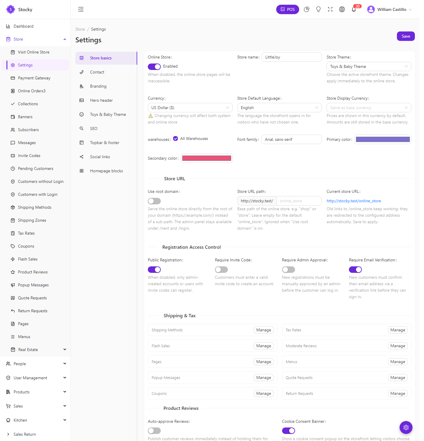Click the lightbulb icon in header
The height and width of the screenshot is (441, 424).
click(x=318, y=9)
